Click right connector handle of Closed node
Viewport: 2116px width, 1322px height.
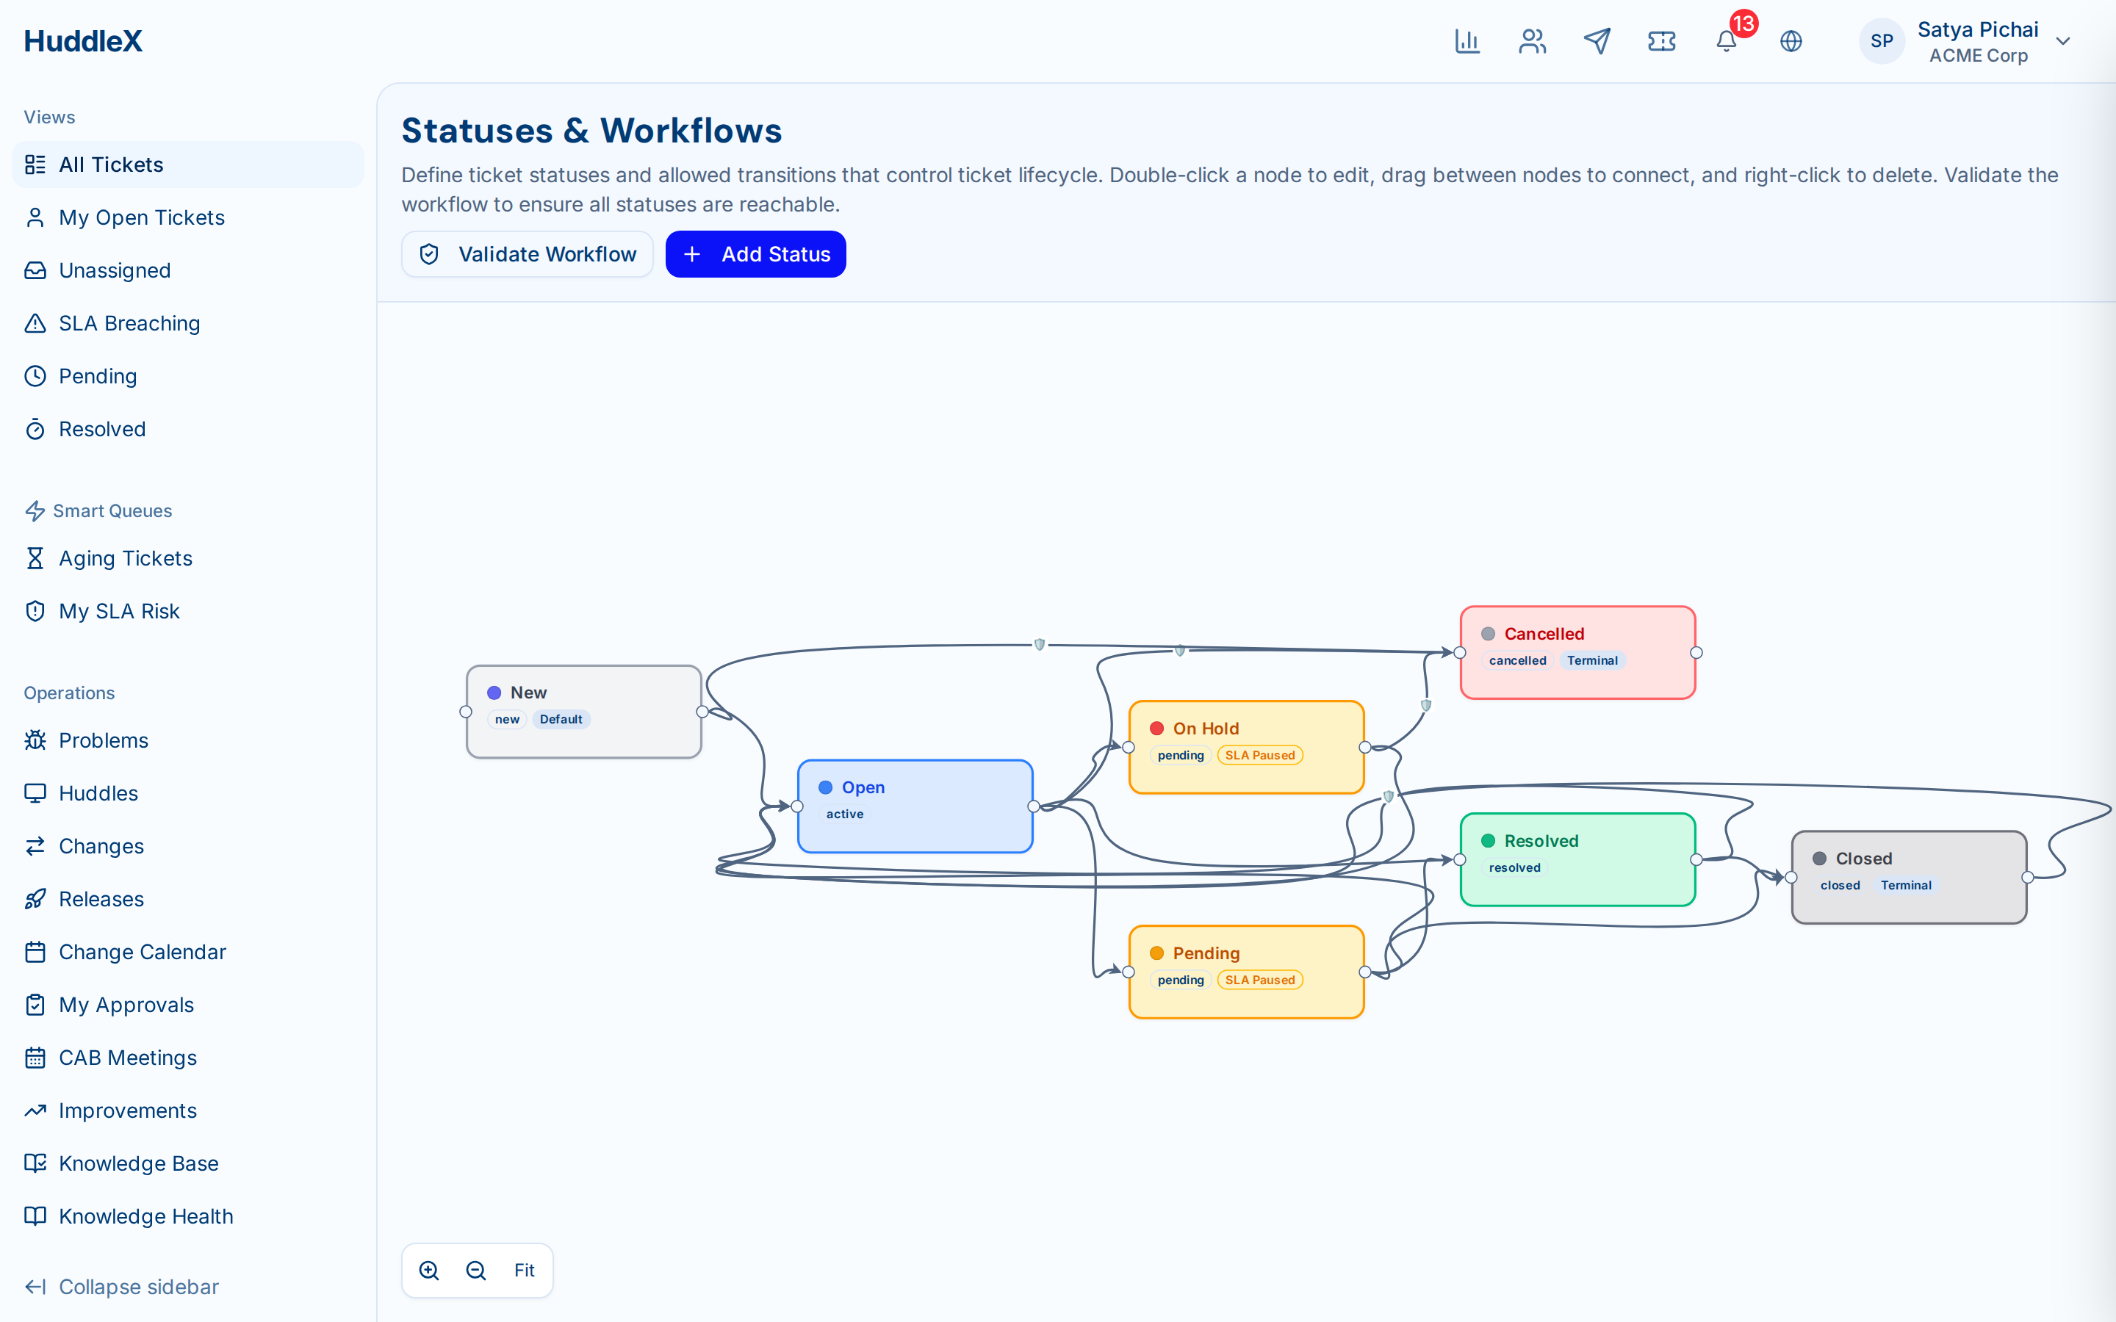pos(2028,877)
